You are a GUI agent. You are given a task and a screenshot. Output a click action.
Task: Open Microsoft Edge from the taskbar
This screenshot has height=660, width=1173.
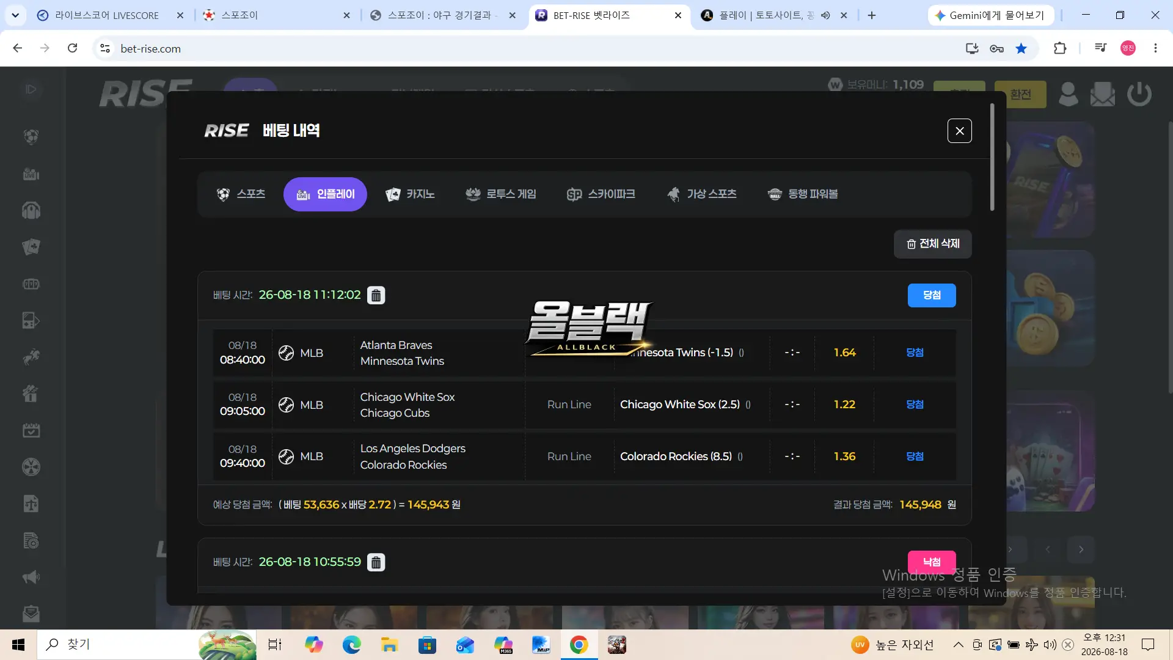tap(351, 645)
